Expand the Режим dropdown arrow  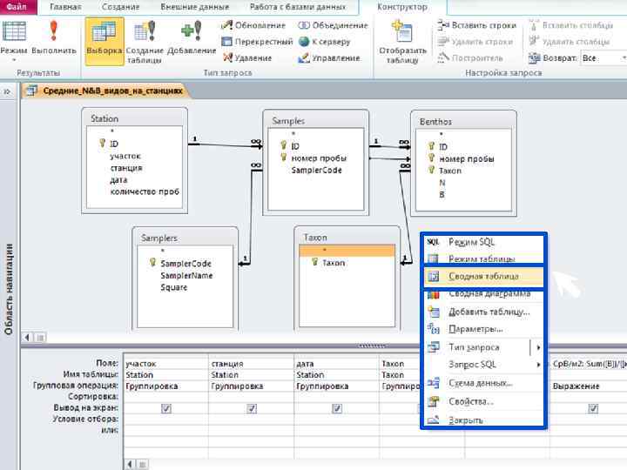[x=14, y=60]
